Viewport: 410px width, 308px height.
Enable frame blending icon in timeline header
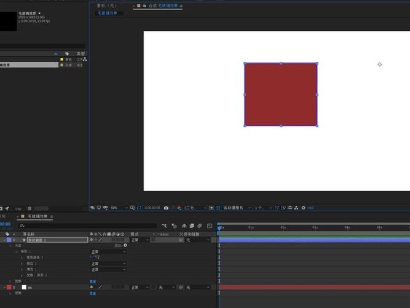(192, 225)
